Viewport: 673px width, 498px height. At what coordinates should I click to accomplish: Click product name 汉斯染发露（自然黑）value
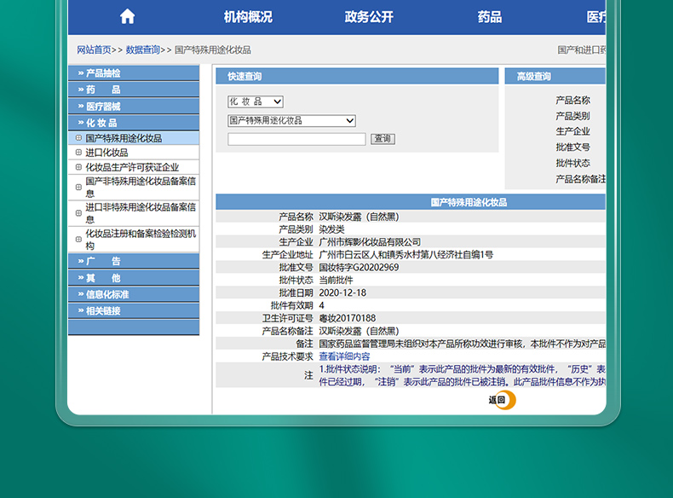(x=359, y=217)
